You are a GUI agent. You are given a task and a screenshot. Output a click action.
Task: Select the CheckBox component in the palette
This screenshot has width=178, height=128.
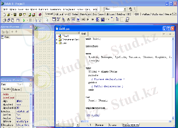[88, 19]
